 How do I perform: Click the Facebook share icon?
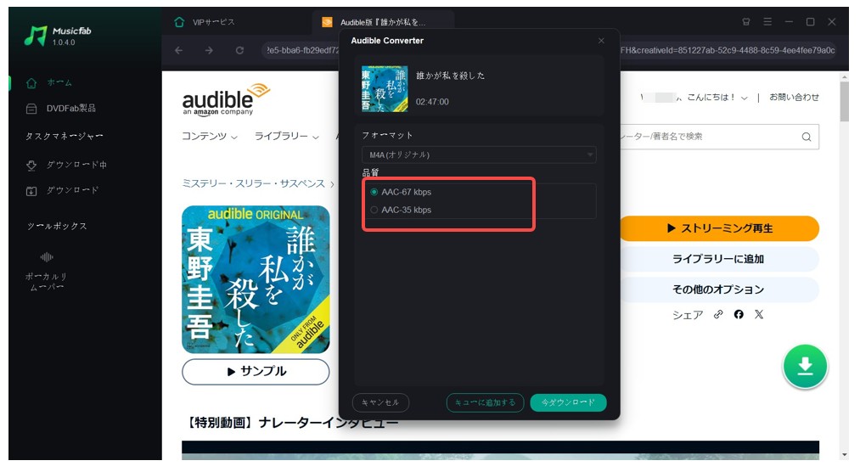click(x=739, y=315)
